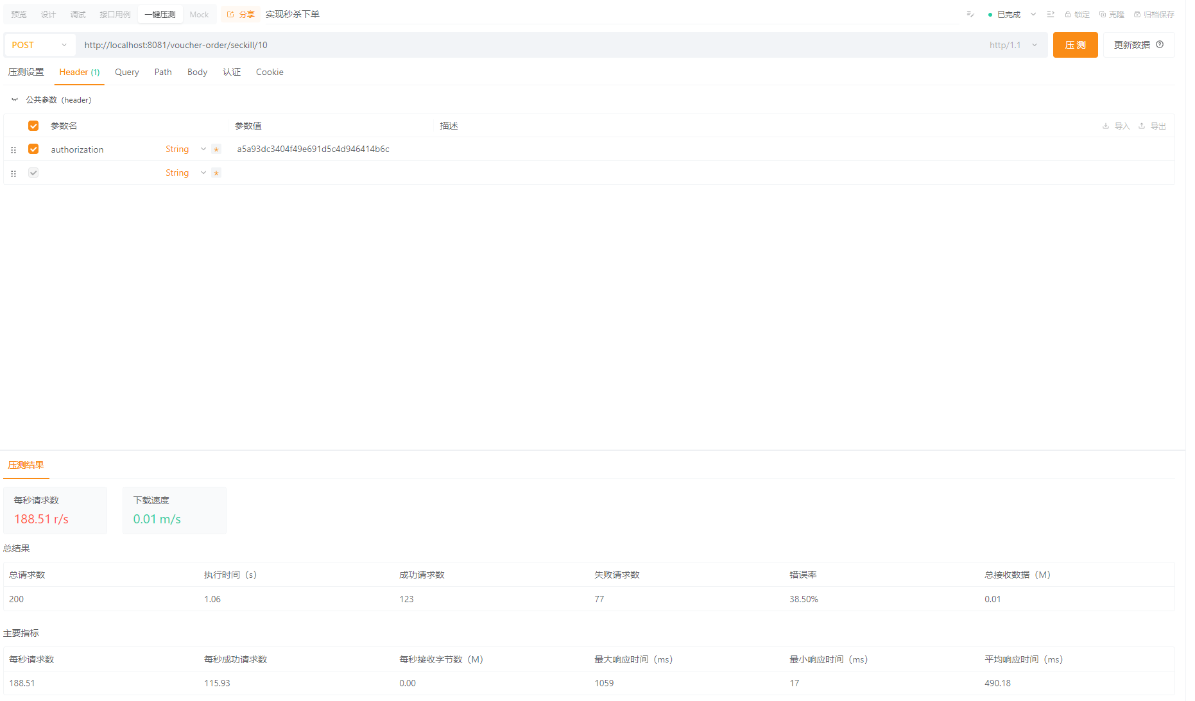The image size is (1195, 701).
Task: Click the 188.51 r/s requests-per-second value
Action: [41, 519]
